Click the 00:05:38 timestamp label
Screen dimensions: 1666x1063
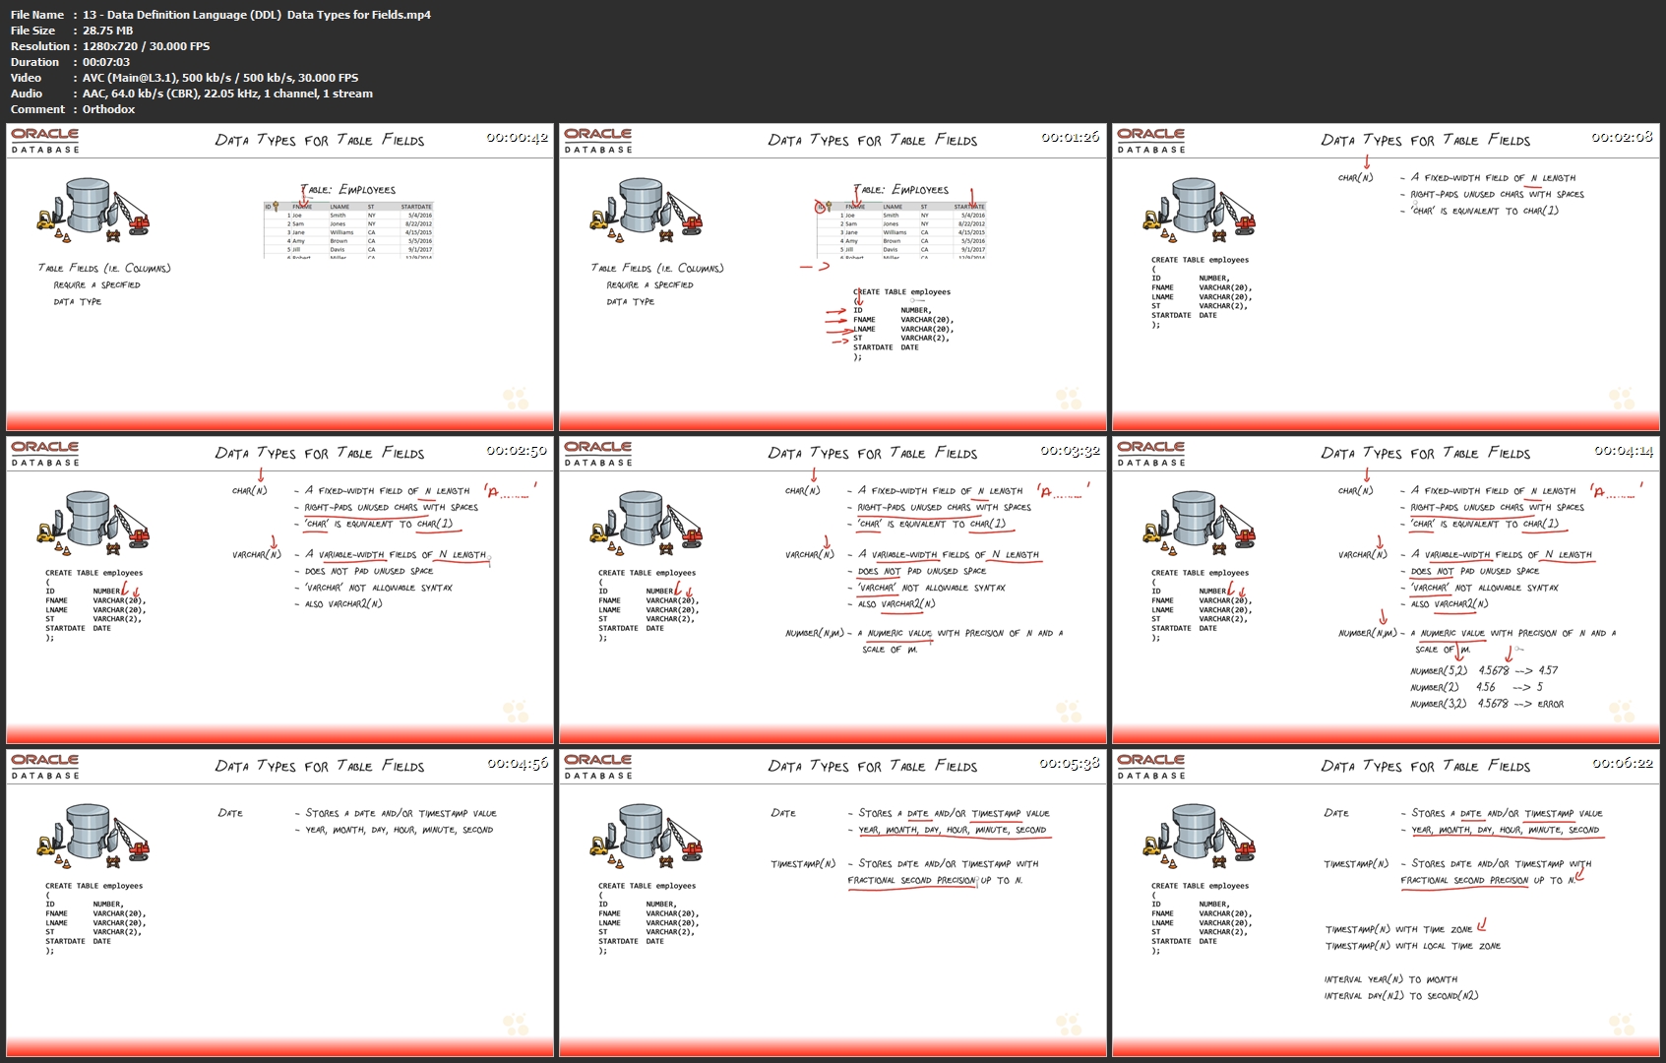pos(1070,763)
